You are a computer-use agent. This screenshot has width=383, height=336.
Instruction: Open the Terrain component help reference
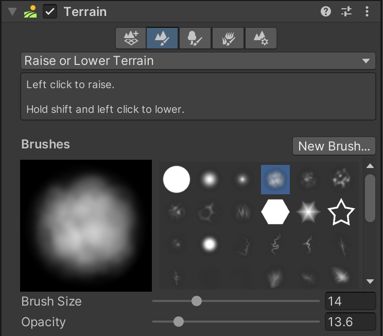tap(325, 11)
